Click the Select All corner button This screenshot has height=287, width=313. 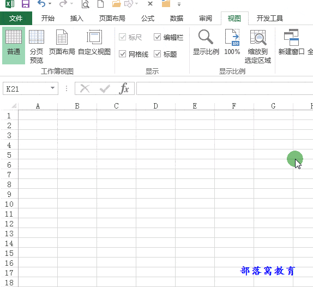14,106
